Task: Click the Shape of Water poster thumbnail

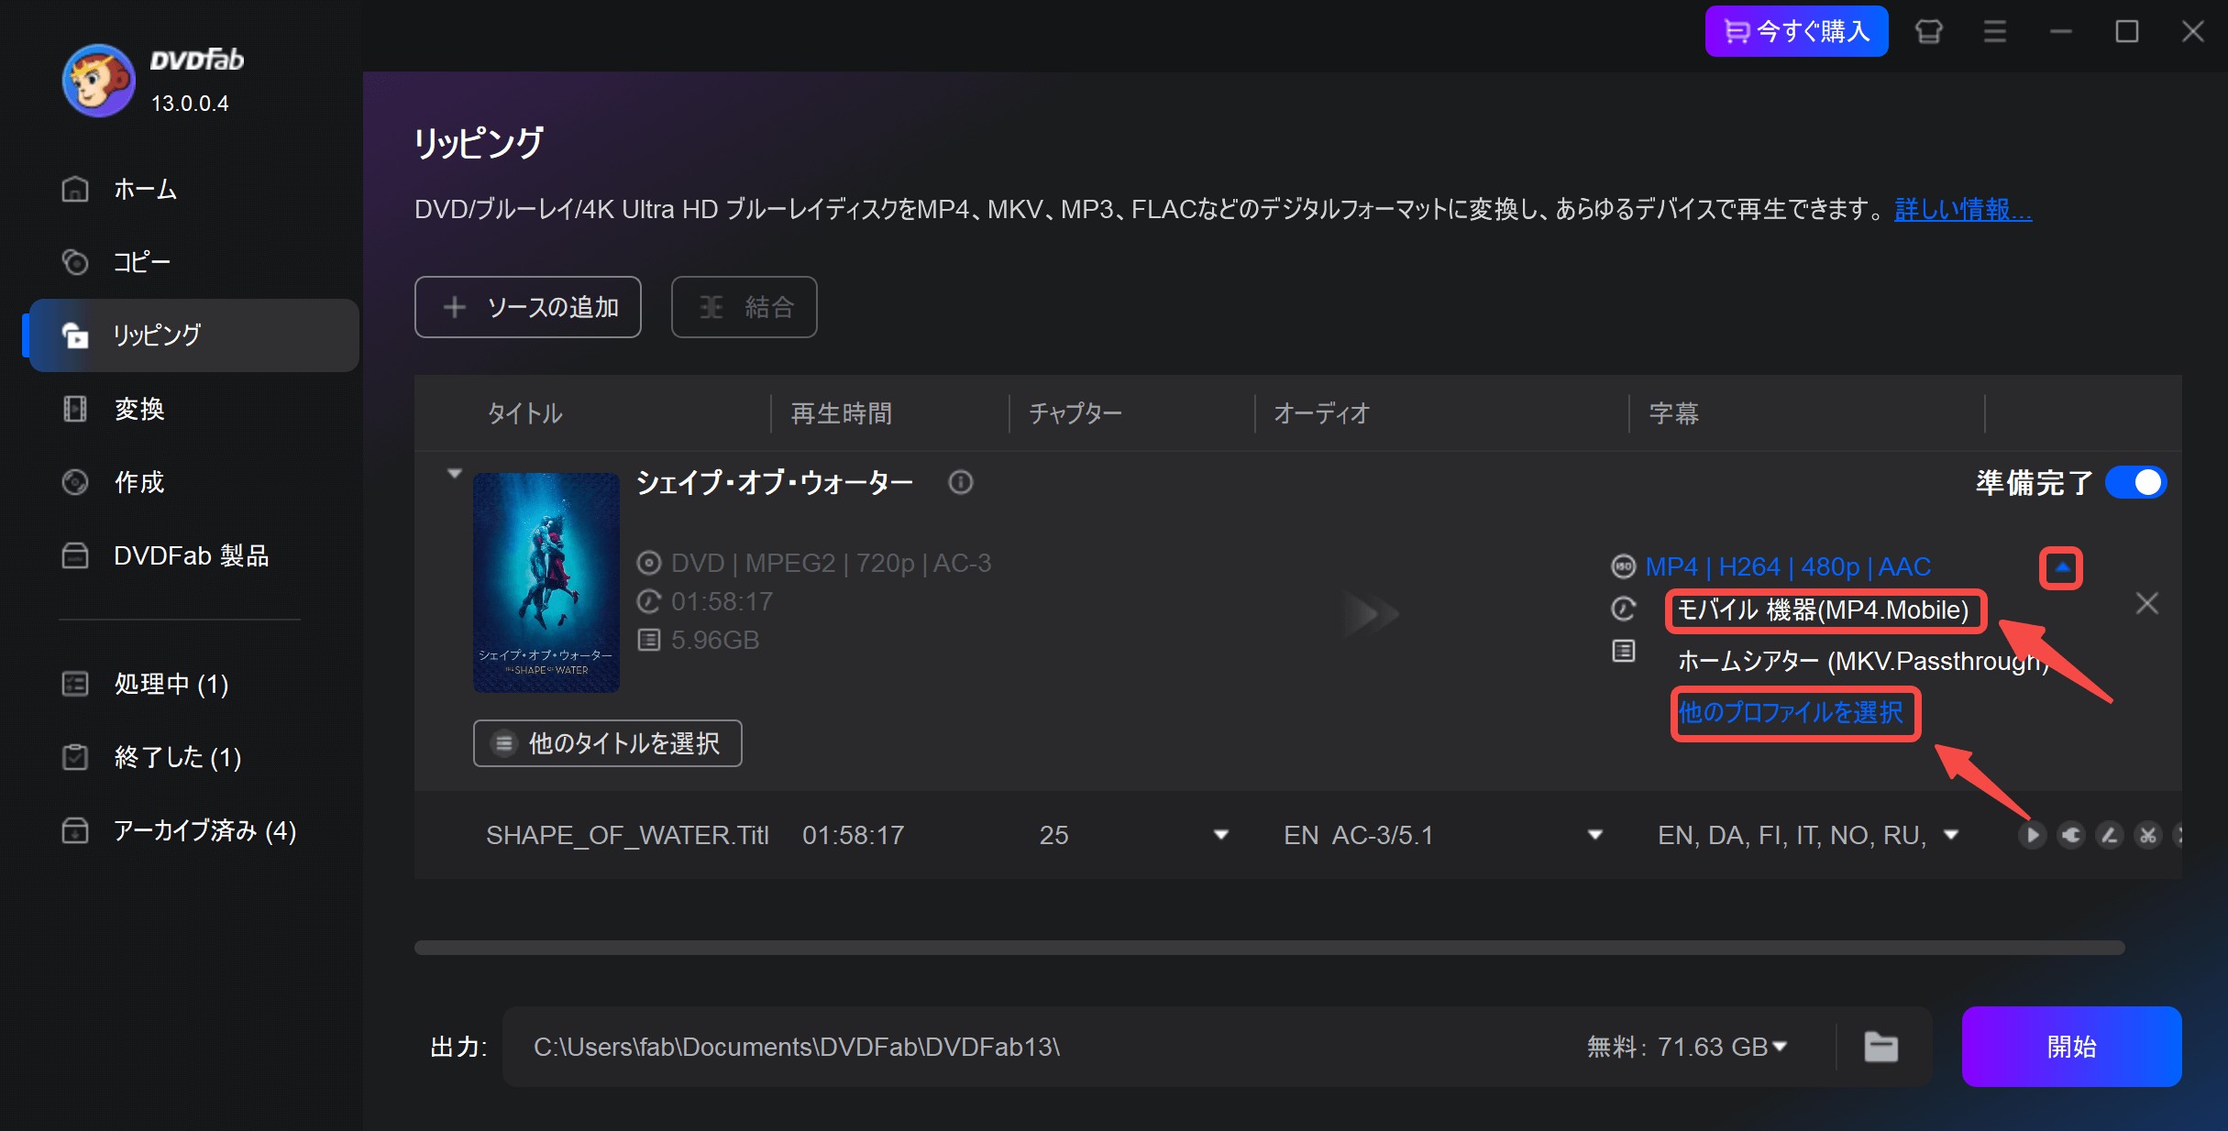Action: (x=546, y=582)
